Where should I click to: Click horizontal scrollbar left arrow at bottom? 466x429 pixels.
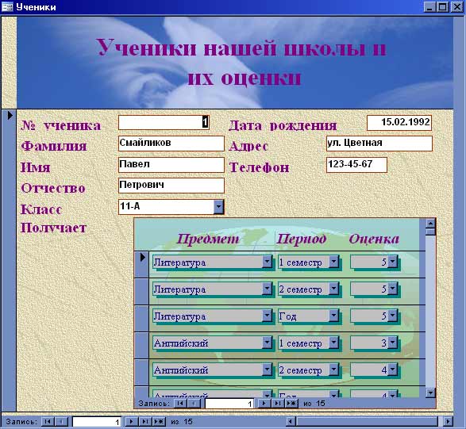(291, 422)
